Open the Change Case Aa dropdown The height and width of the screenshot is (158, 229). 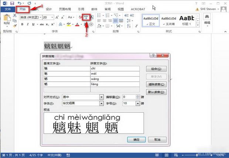coord(71,17)
